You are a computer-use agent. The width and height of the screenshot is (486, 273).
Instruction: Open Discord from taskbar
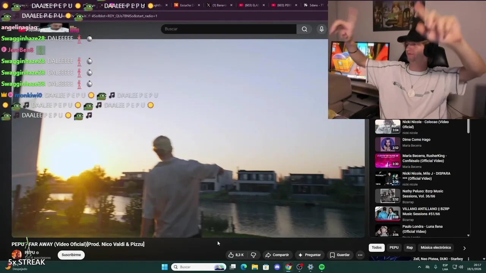pyautogui.click(x=277, y=267)
